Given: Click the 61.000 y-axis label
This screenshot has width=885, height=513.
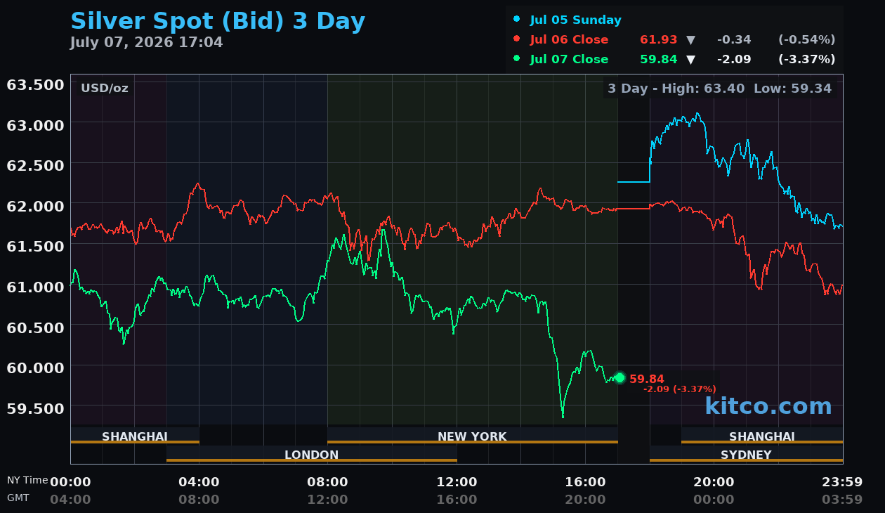Looking at the screenshot, I should (36, 287).
